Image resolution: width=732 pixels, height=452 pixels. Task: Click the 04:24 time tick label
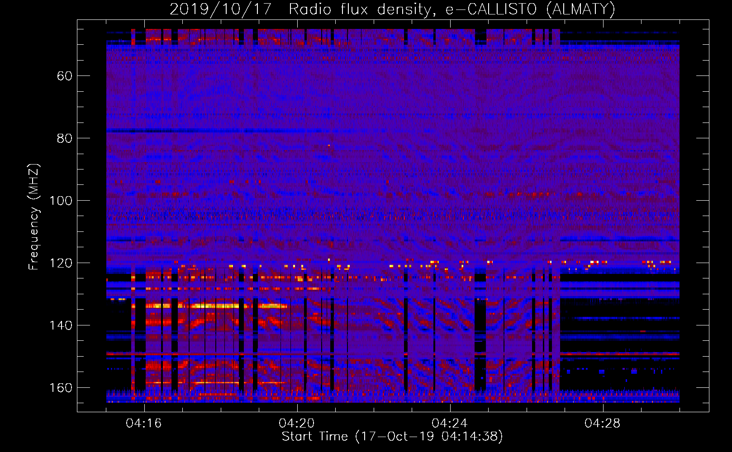coord(450,424)
